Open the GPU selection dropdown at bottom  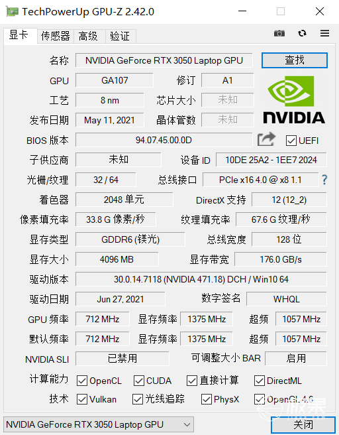point(99,424)
